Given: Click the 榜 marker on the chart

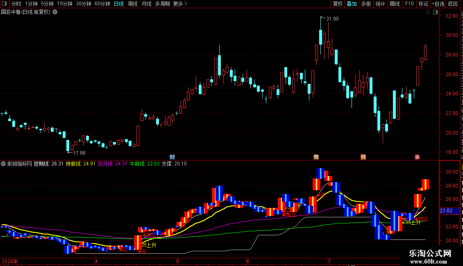Looking at the screenshot, I should [x=316, y=157].
